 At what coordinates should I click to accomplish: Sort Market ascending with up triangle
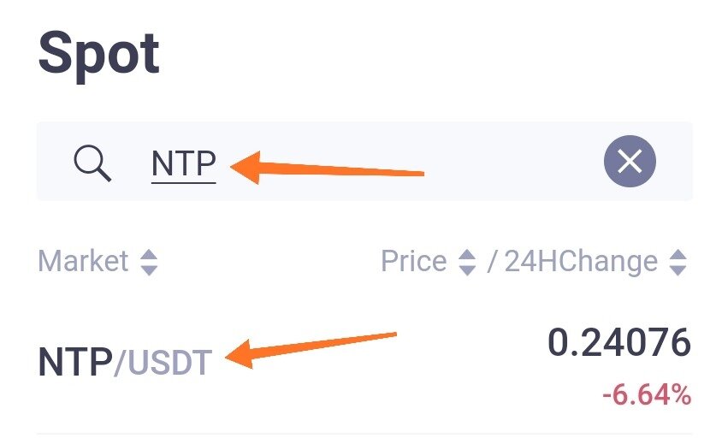coord(149,255)
